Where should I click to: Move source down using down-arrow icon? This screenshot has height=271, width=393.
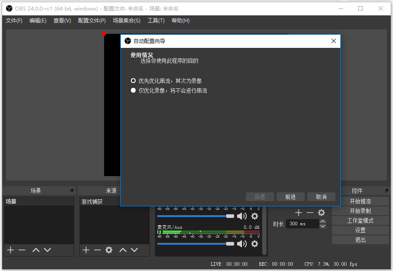[x=135, y=250]
